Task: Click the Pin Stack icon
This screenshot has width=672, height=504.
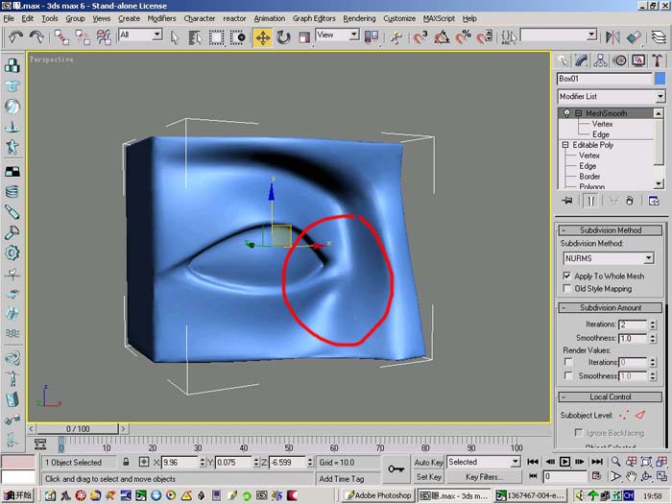Action: tap(567, 201)
